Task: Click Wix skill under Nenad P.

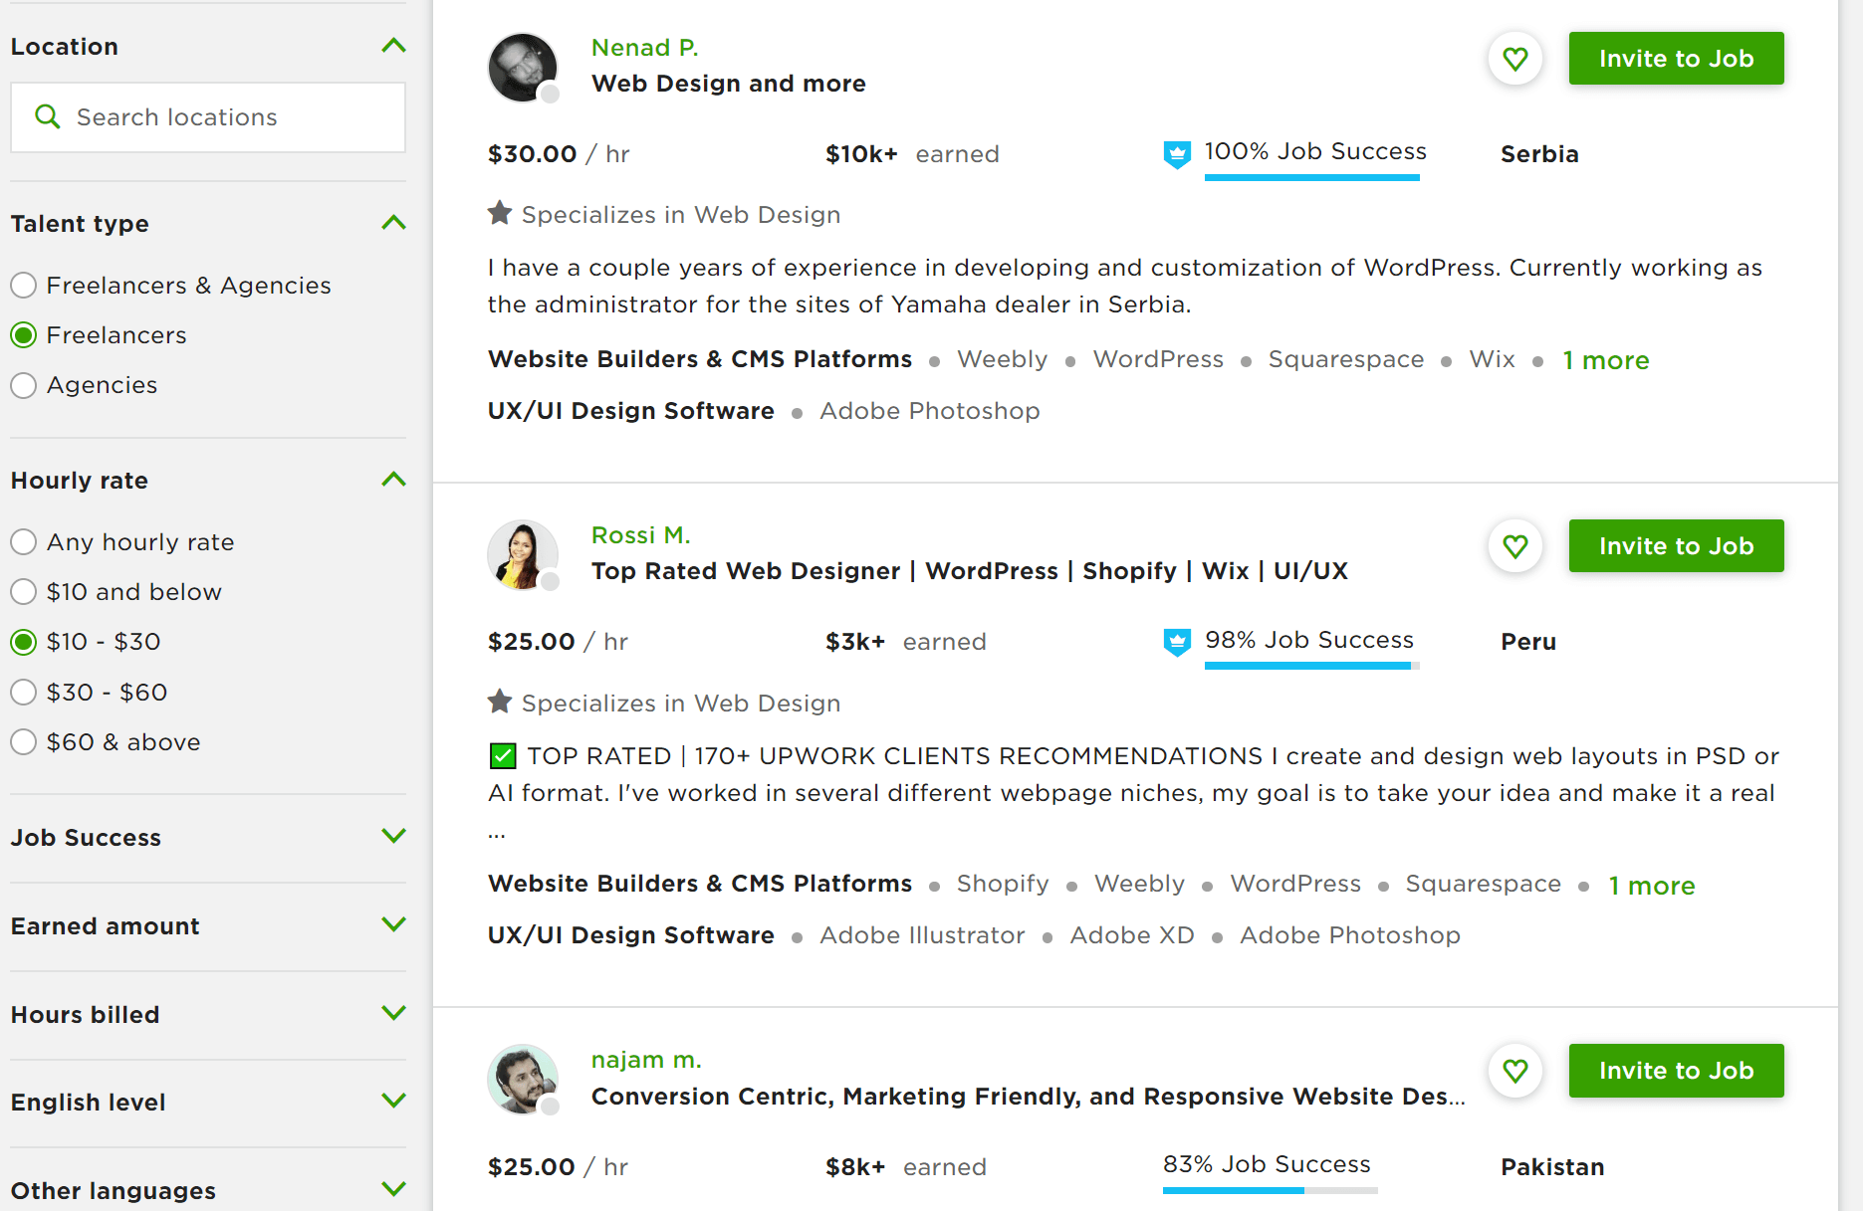Action: click(1493, 359)
